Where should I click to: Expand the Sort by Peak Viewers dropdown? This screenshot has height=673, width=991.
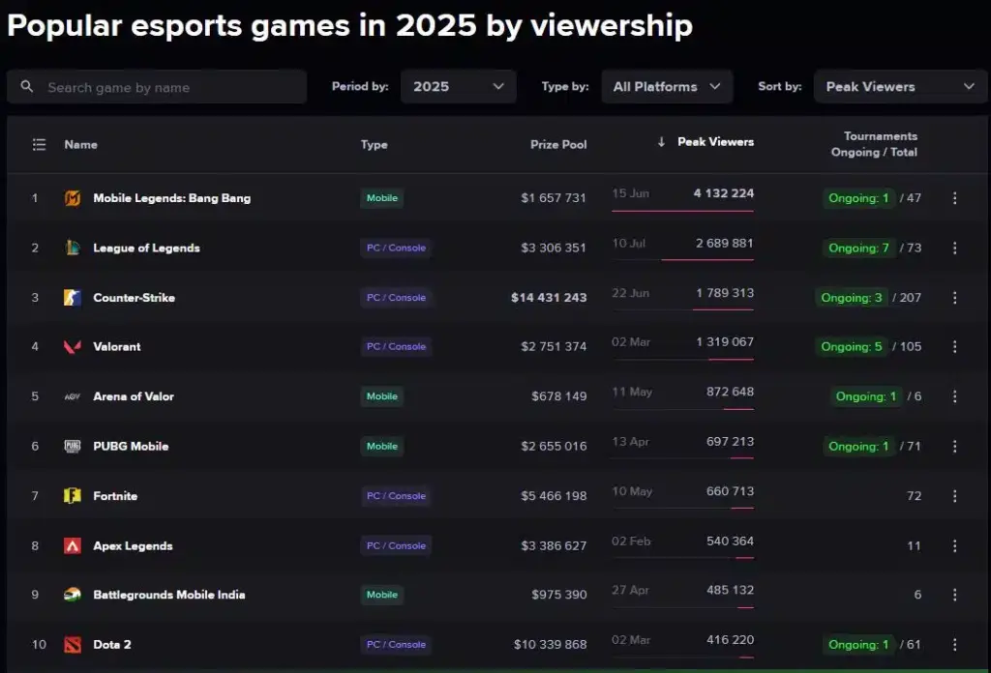coord(900,86)
